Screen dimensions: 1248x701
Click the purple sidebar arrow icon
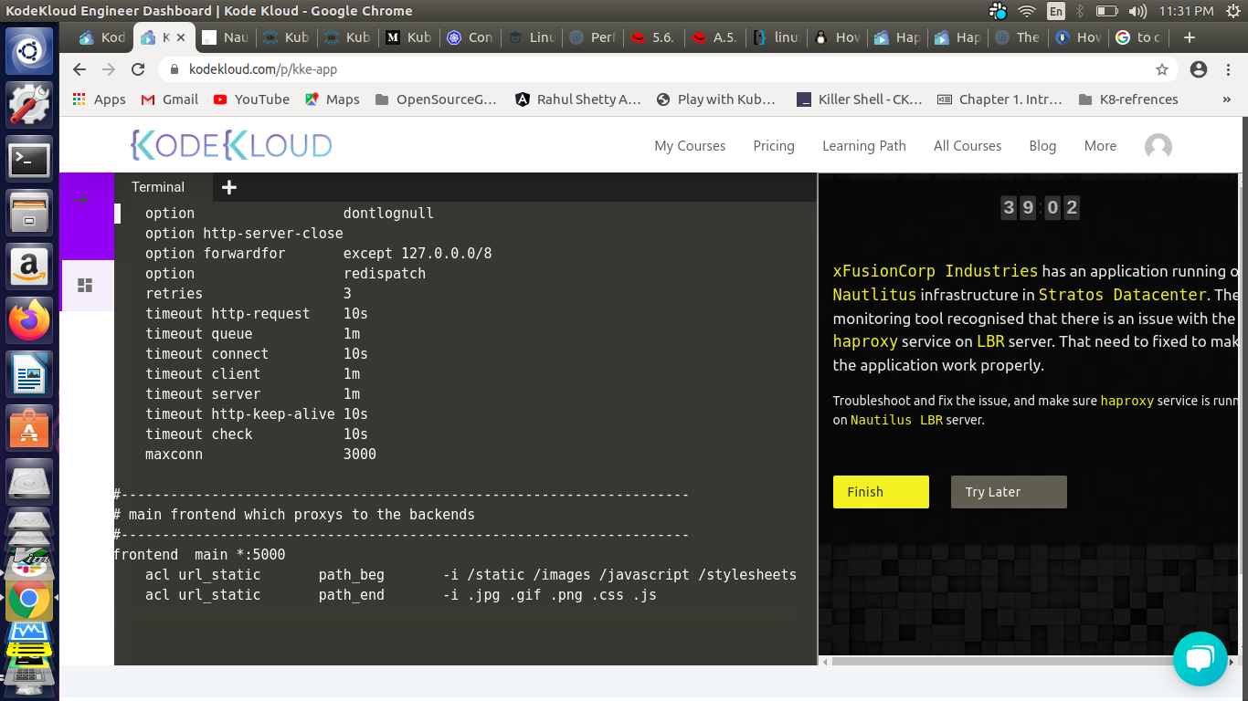[80, 201]
